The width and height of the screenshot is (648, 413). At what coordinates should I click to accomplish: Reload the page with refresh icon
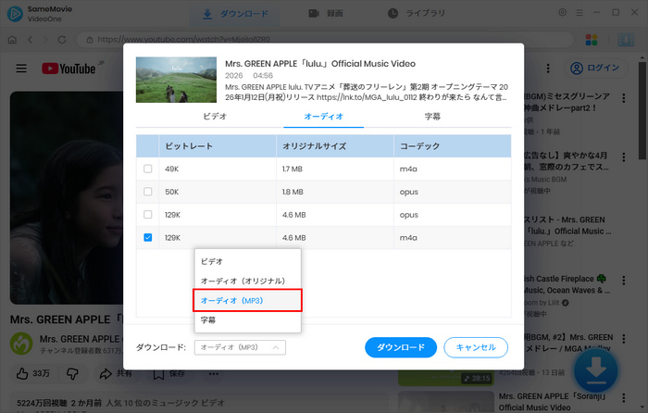[62, 40]
